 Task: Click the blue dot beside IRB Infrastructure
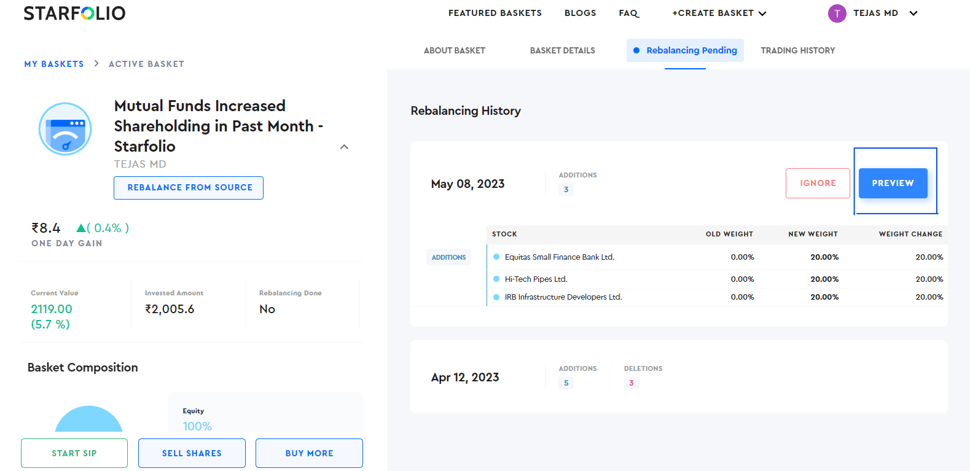point(496,297)
